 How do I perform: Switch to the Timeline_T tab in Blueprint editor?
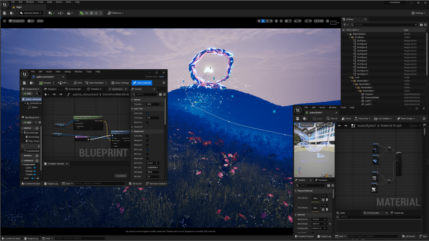[x=95, y=89]
